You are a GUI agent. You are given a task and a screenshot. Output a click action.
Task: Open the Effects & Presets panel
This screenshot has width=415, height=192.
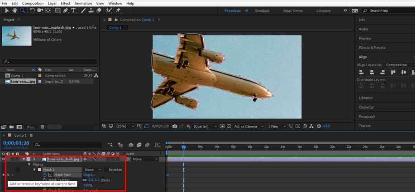[x=372, y=47]
